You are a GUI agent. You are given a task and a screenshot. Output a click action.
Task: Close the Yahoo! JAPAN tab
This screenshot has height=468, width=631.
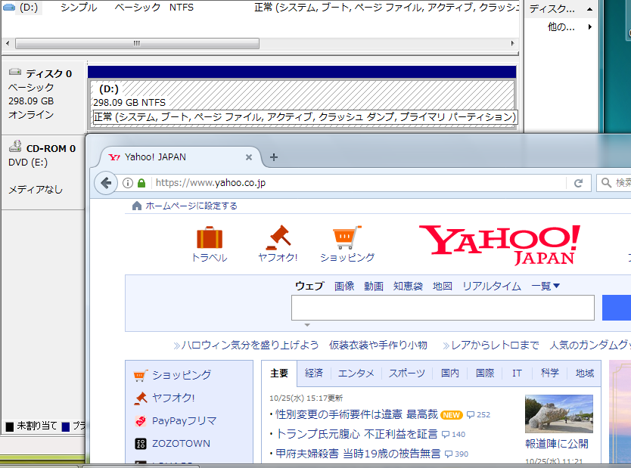coord(249,157)
